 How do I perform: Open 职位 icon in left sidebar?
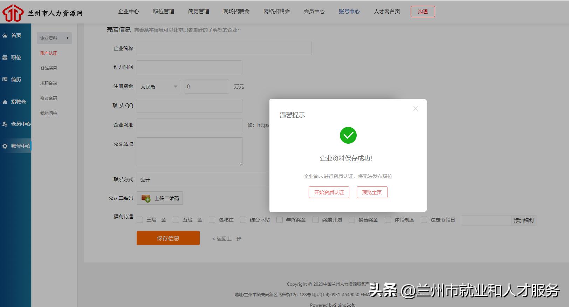tap(5, 57)
